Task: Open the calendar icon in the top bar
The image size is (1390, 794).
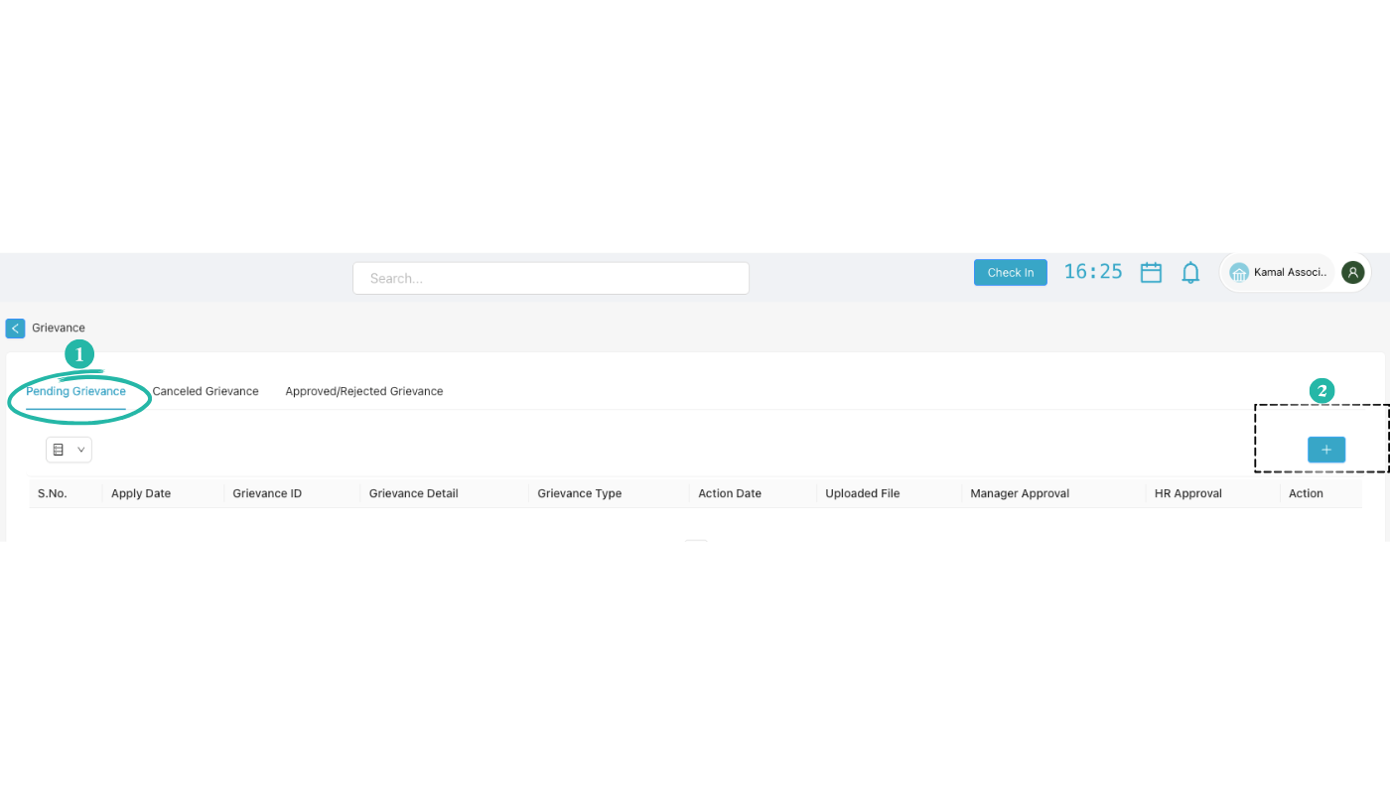Action: click(1151, 271)
